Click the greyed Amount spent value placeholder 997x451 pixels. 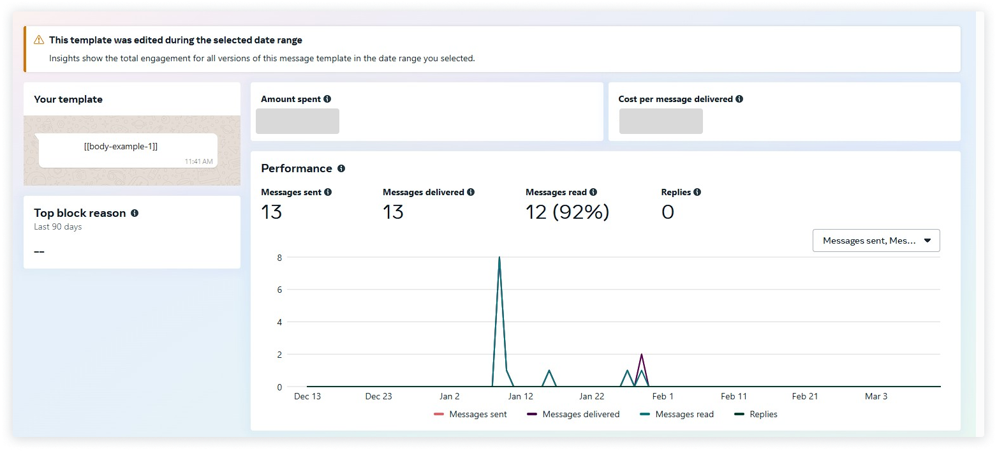(297, 121)
